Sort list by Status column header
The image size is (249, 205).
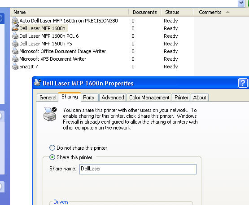[x=177, y=12]
